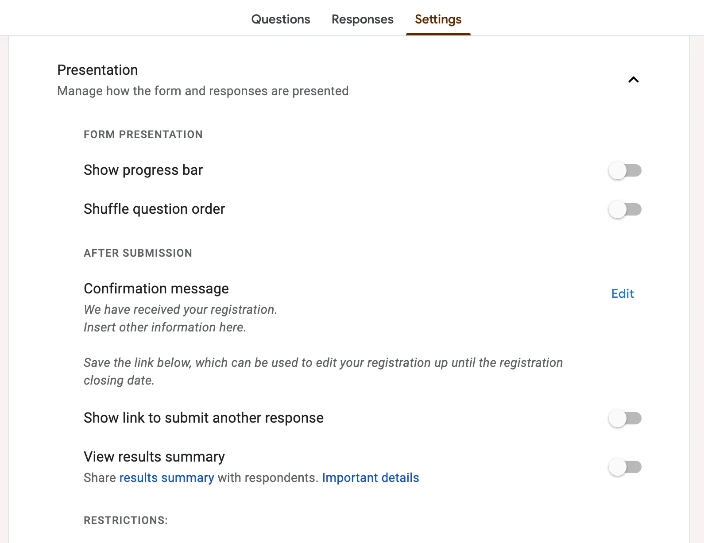This screenshot has width=704, height=543.
Task: Open the Important details link
Action: point(371,478)
